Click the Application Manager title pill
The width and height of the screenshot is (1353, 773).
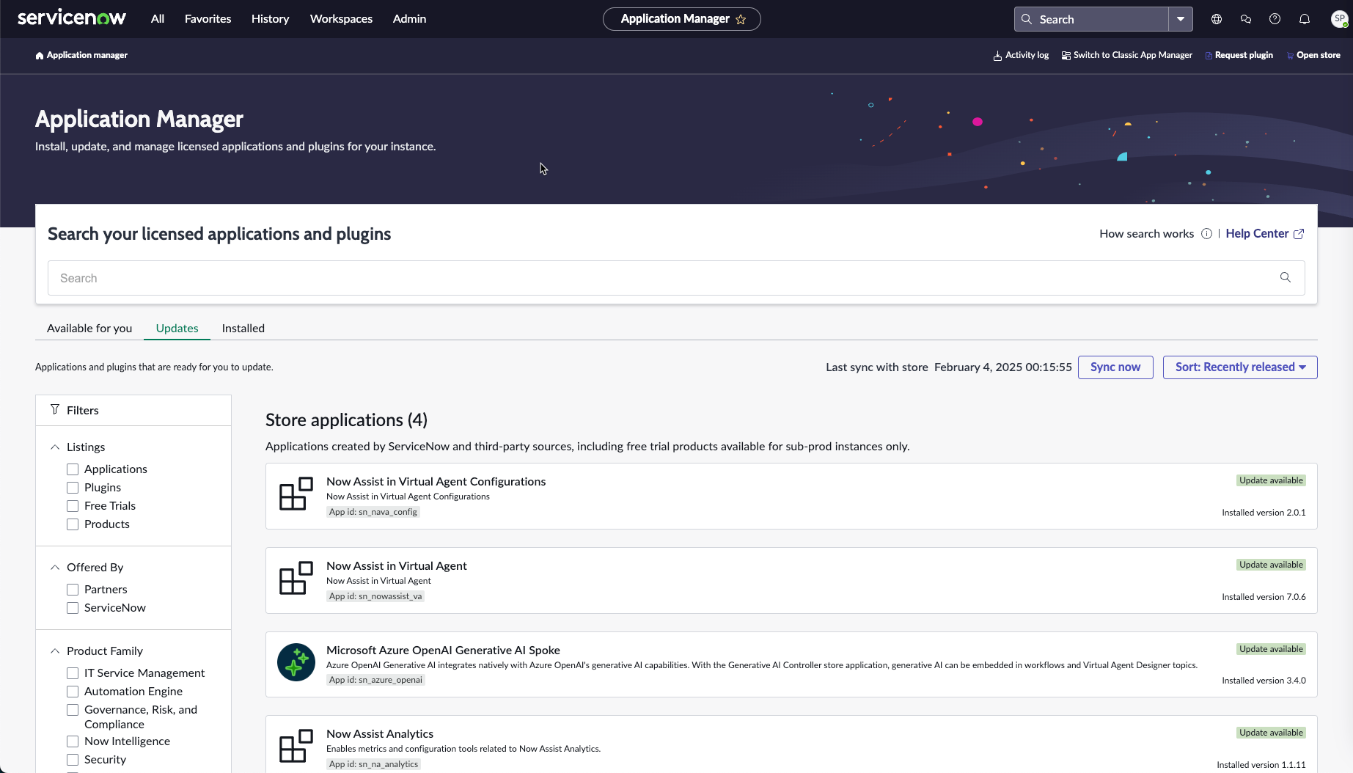(681, 19)
